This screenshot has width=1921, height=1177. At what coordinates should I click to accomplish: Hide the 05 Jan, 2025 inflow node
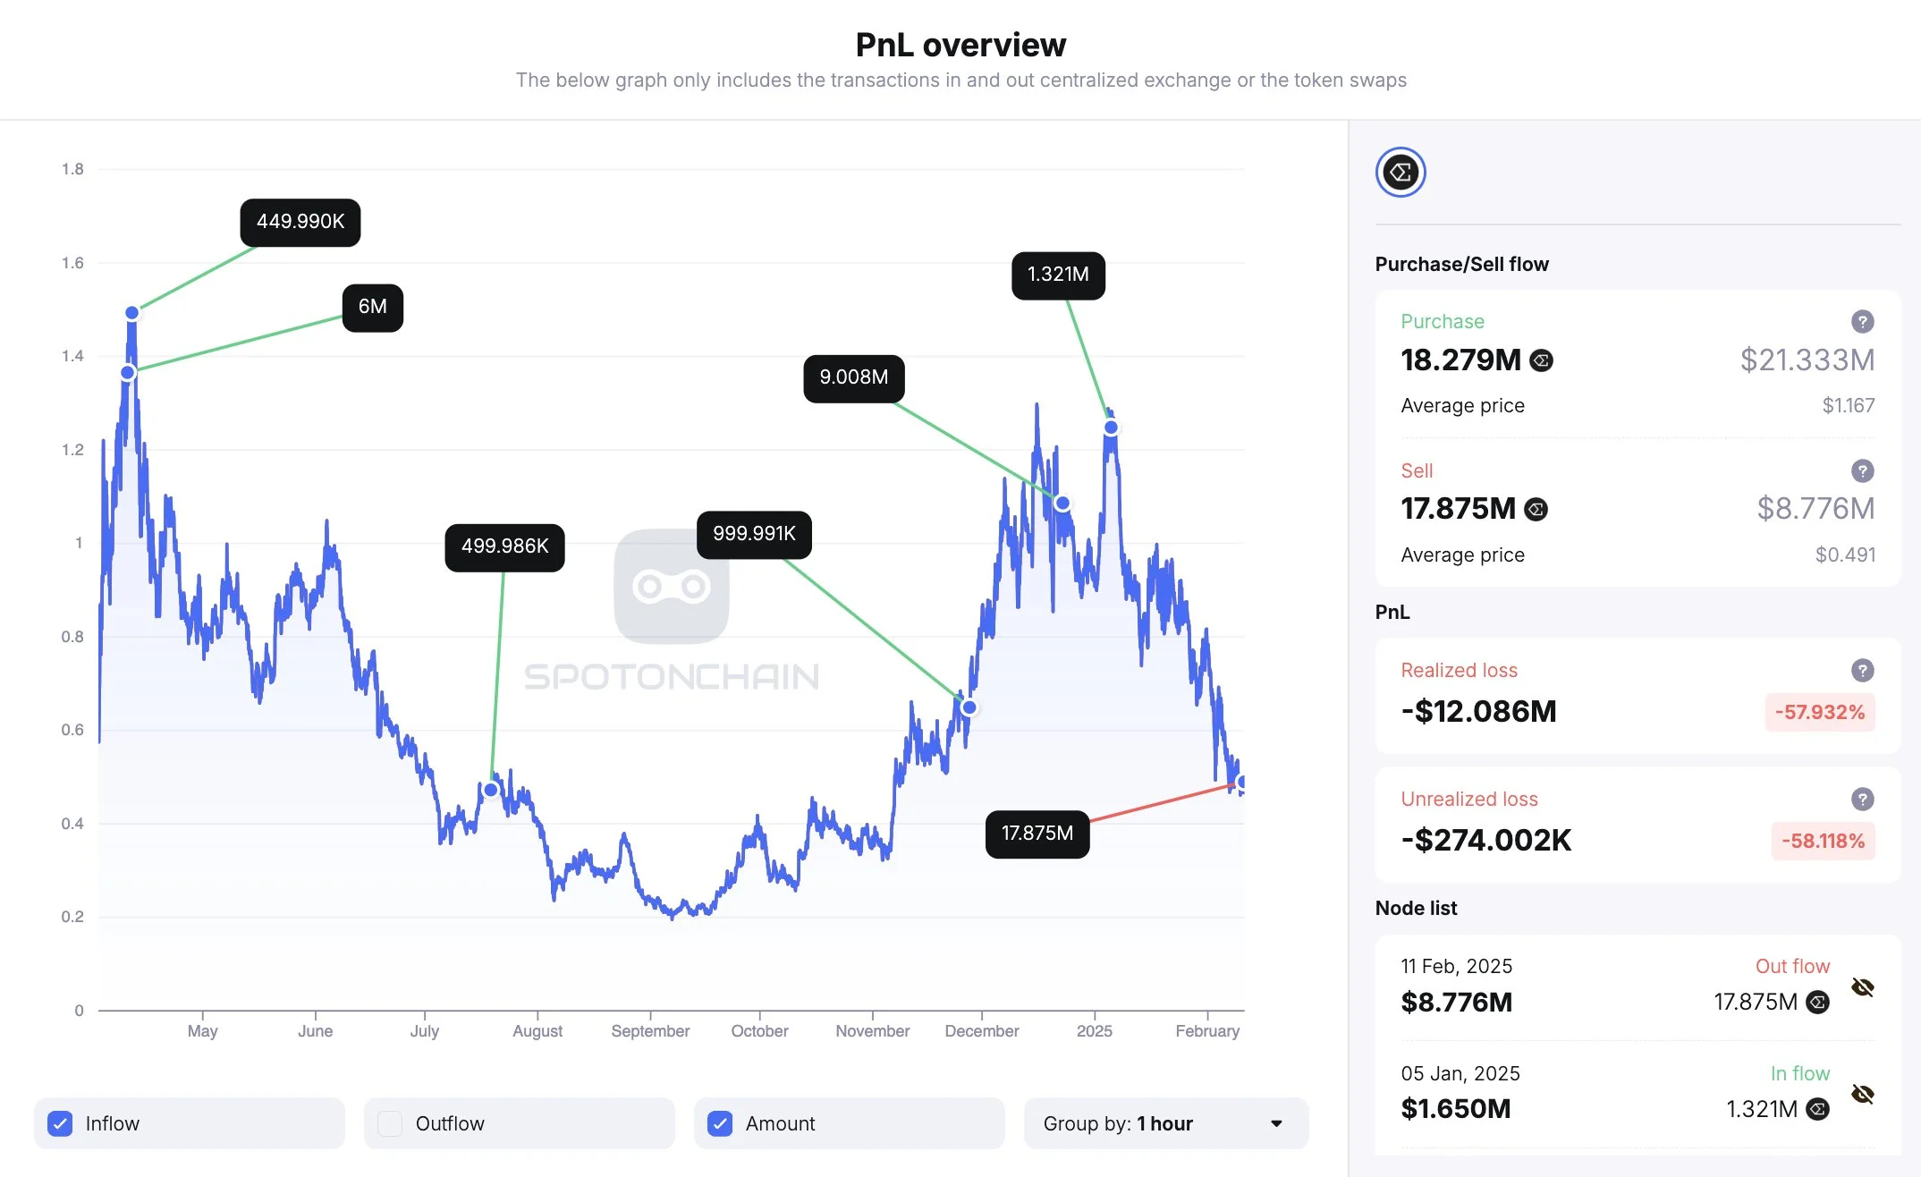1862,1094
